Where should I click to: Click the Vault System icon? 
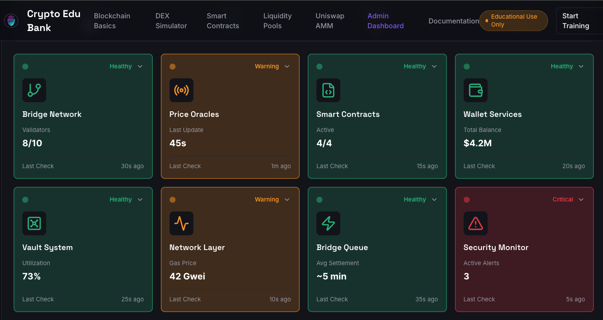coord(34,223)
